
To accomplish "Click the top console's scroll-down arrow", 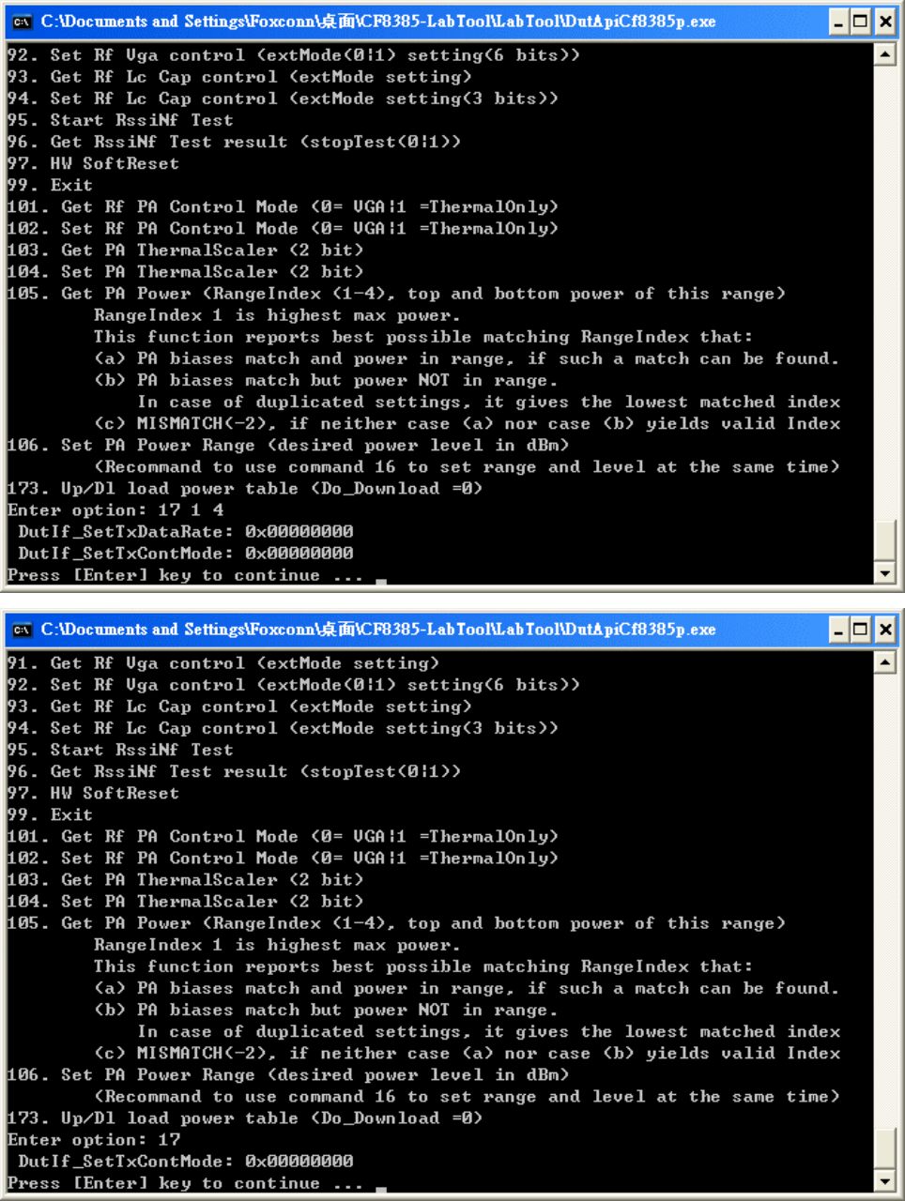I will point(884,571).
